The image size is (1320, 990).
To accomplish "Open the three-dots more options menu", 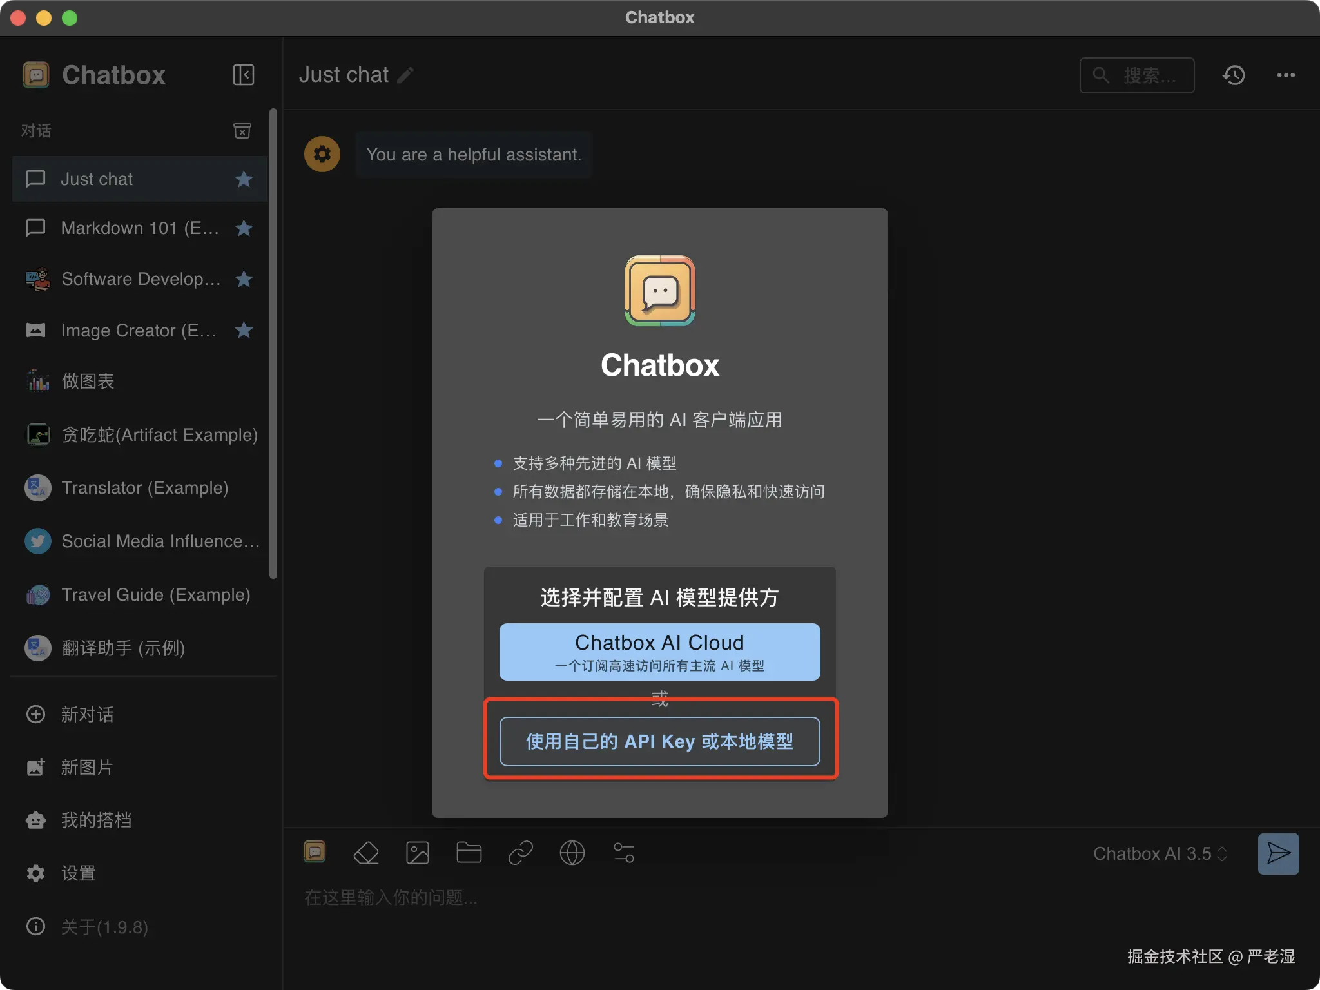I will tap(1286, 75).
